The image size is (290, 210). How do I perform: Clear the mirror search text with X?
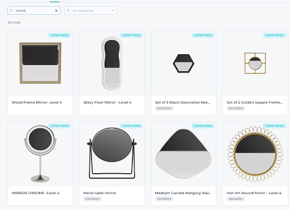coord(56,11)
